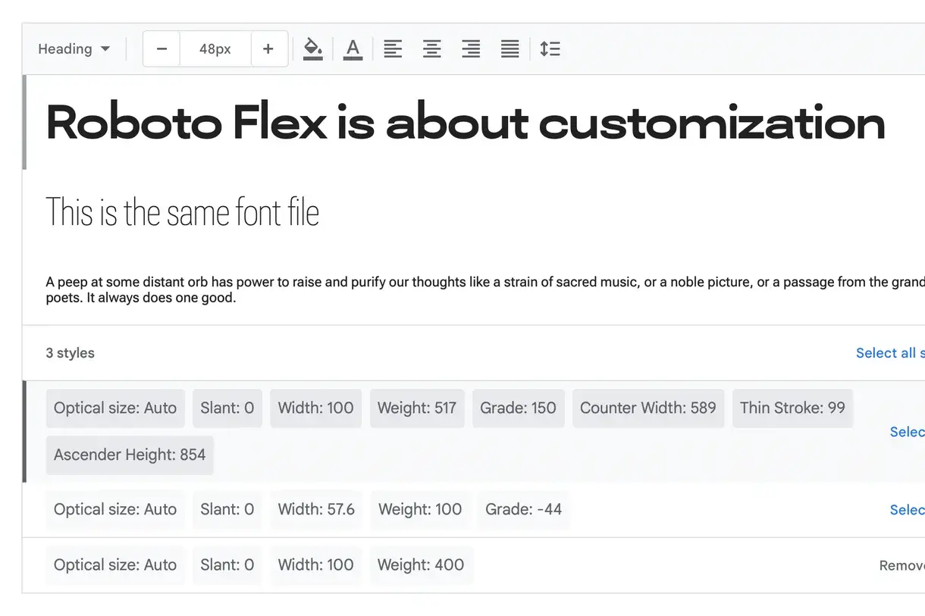The image size is (925, 616).
Task: Click the Grade: 150 chip
Action: coord(519,408)
